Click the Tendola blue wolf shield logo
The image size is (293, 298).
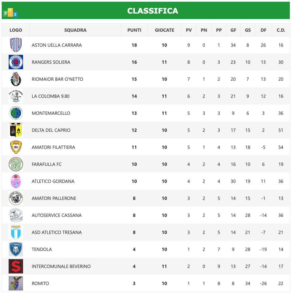coord(16,249)
